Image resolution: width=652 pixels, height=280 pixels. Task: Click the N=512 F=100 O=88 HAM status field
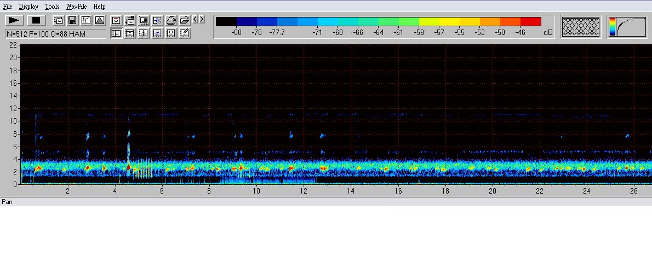[x=55, y=34]
